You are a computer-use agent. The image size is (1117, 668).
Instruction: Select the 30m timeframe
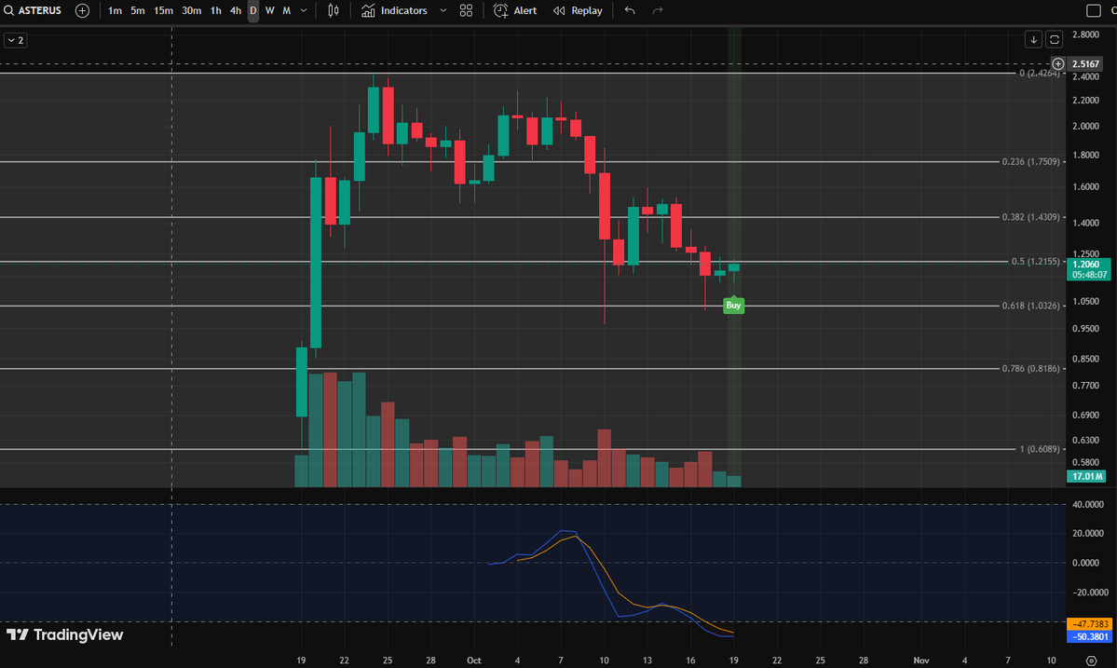[191, 10]
